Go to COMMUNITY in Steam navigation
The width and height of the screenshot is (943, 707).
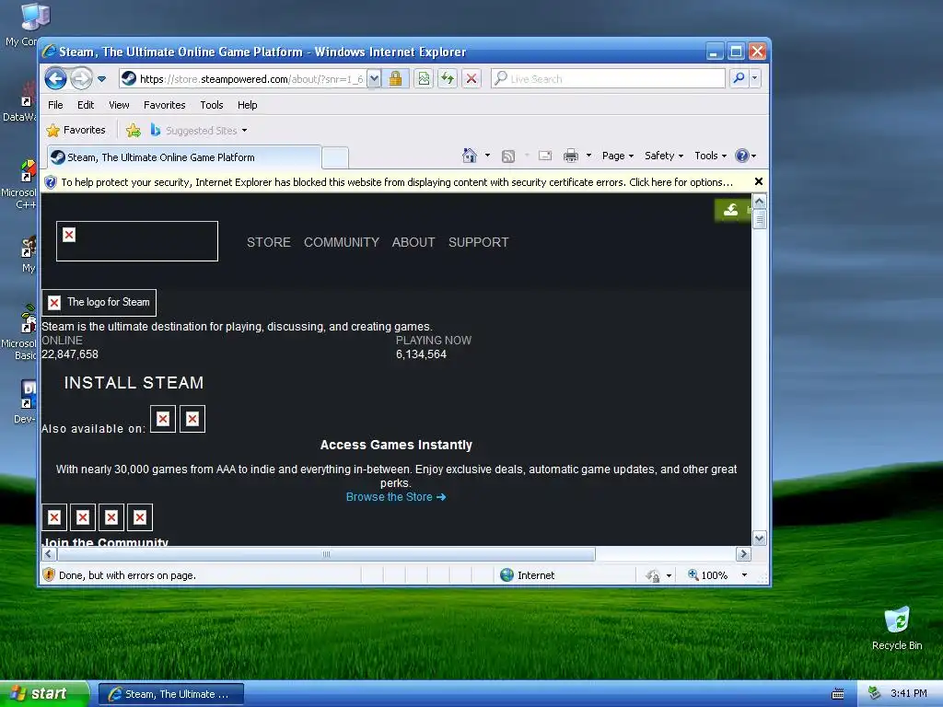pos(341,242)
